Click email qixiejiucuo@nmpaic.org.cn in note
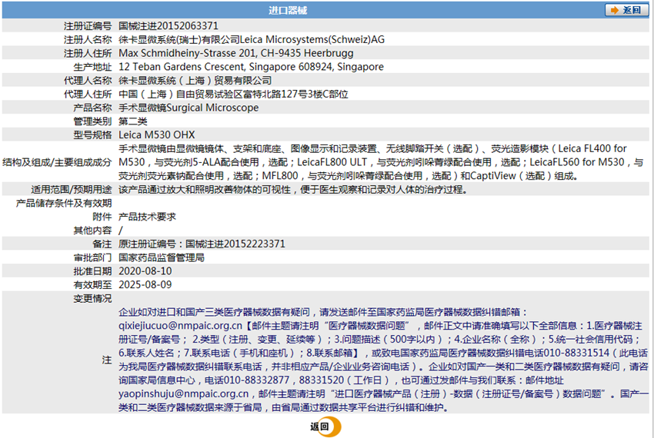This screenshot has width=654, height=438. pos(180,326)
